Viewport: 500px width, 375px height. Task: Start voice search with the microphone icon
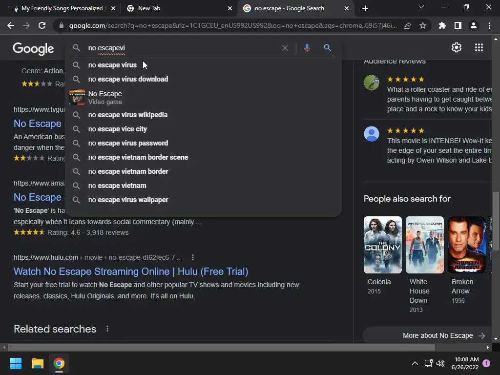click(x=307, y=48)
